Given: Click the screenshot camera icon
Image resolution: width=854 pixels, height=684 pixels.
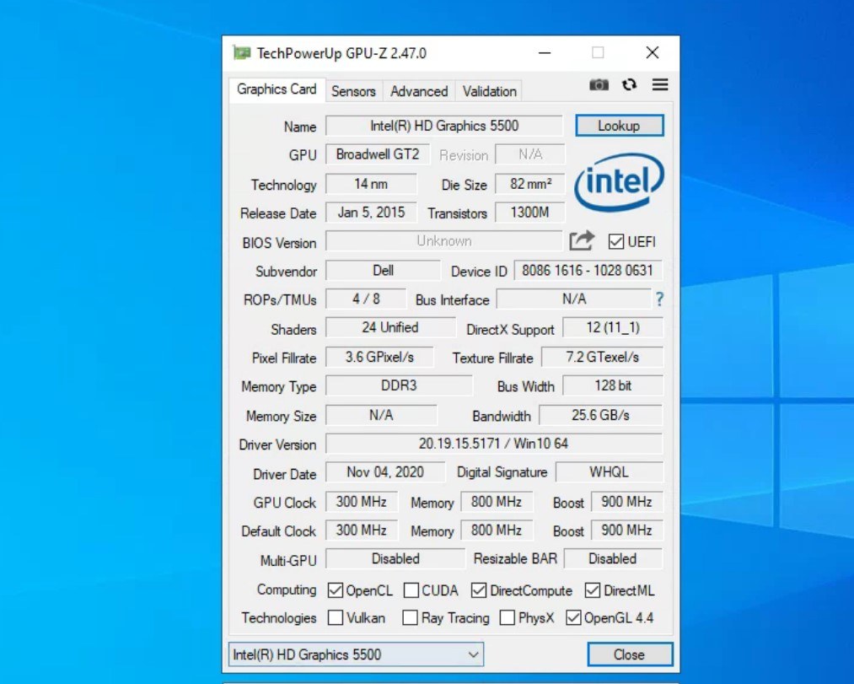Looking at the screenshot, I should [x=599, y=85].
